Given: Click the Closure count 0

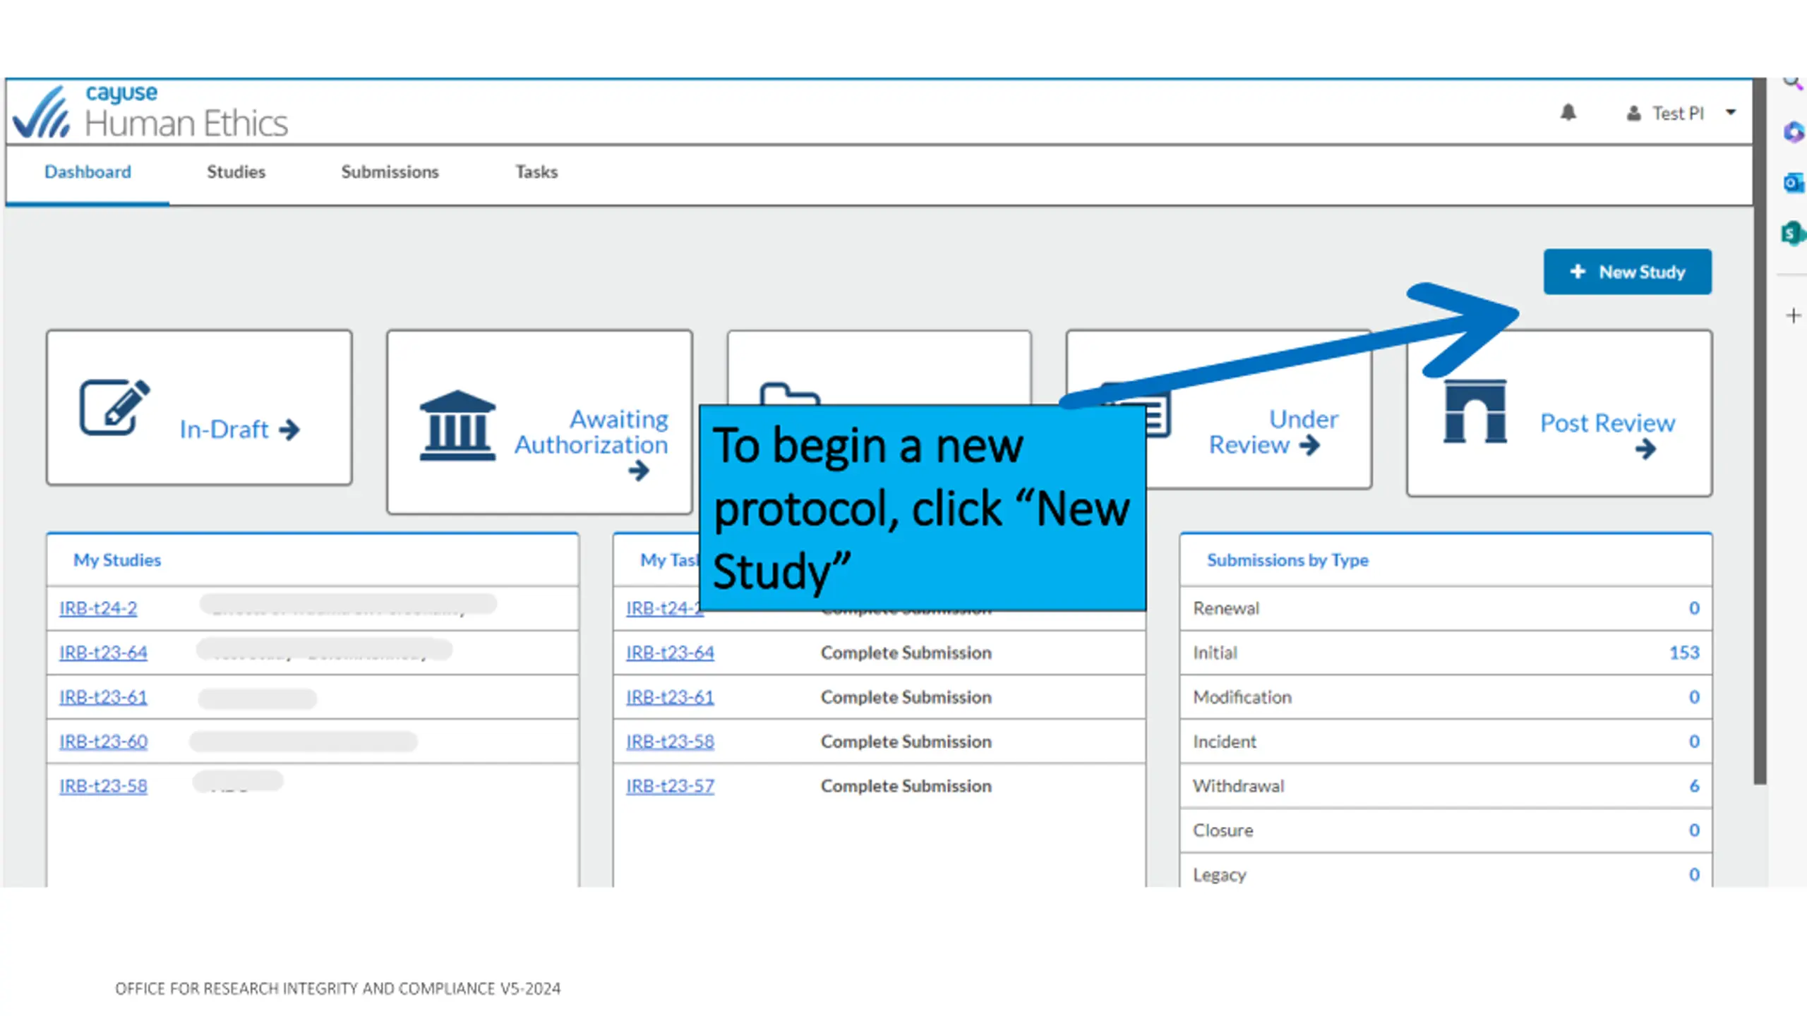Looking at the screenshot, I should click(x=1694, y=830).
